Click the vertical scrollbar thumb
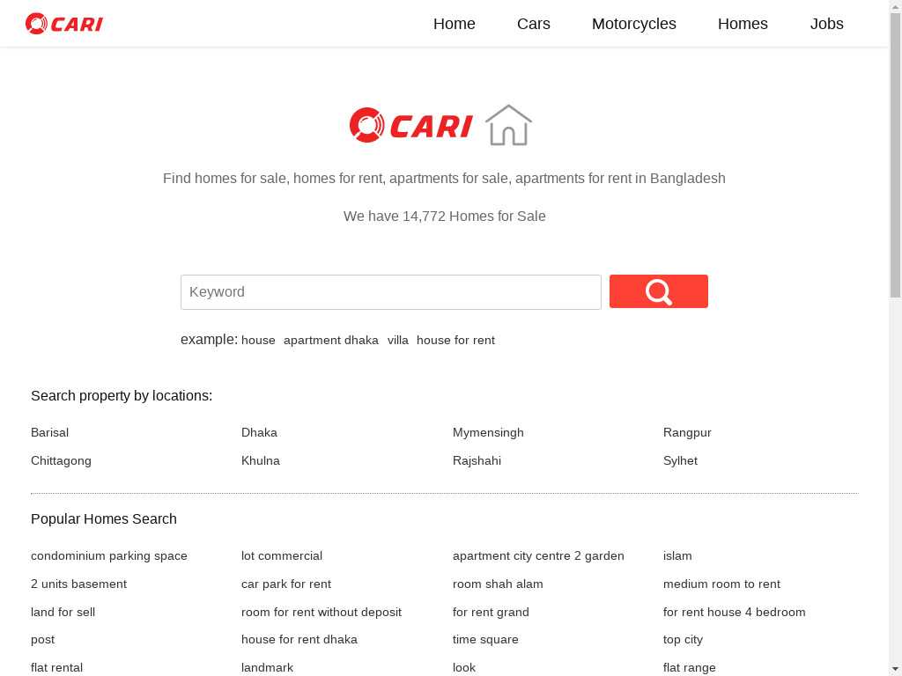This screenshot has height=676, width=902. (x=896, y=155)
